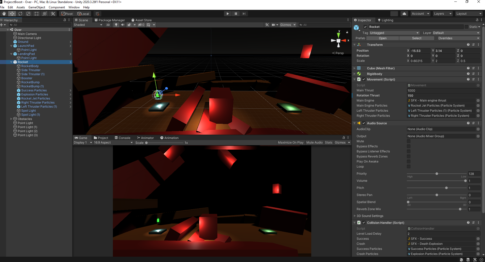This screenshot has height=262, width=485.
Task: Pause the game playback
Action: pyautogui.click(x=236, y=14)
